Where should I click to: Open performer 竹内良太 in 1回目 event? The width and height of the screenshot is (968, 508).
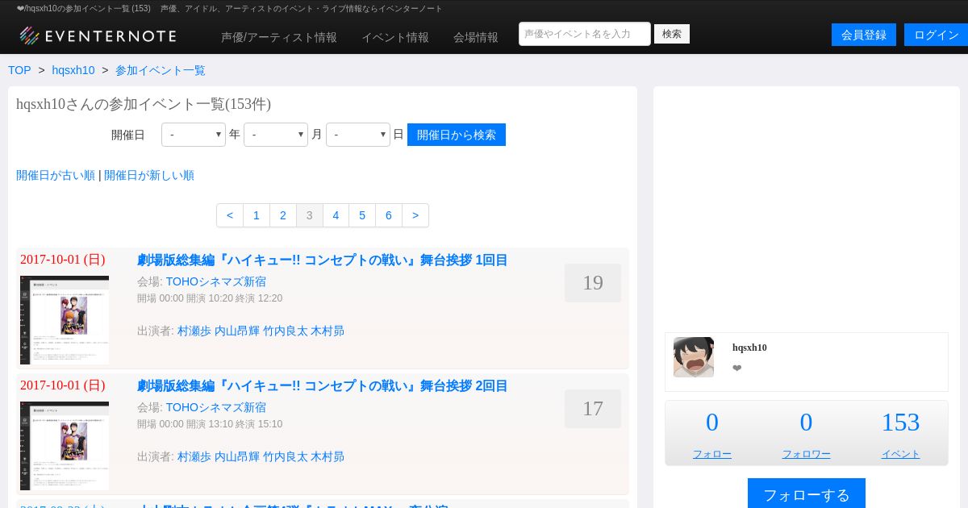coord(286,331)
